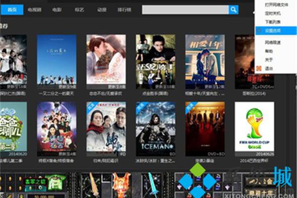The width and height of the screenshot is (297, 198).
Task: Select 打开网络文件 in the menu
Action: point(276,5)
